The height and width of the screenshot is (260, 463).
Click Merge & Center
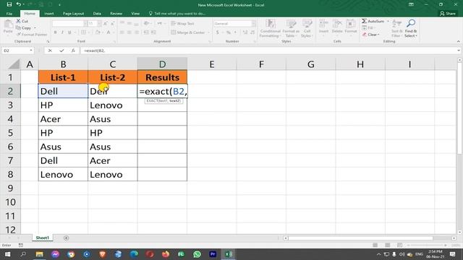[x=188, y=32]
